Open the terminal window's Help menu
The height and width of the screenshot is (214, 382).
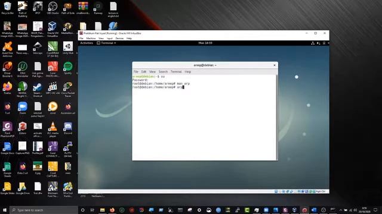tap(187, 72)
